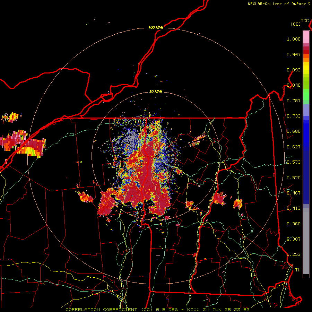312x312 pixels.
Task: Select the 0.840 scale value
Action: point(294,85)
